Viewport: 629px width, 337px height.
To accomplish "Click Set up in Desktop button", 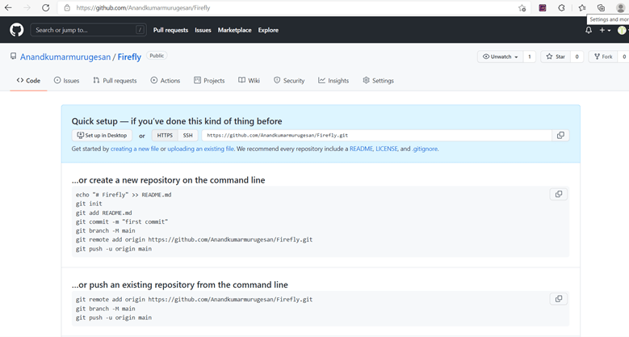I will pos(102,135).
